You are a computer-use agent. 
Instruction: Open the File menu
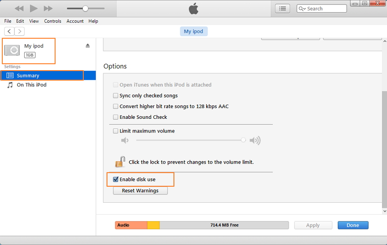(8, 21)
